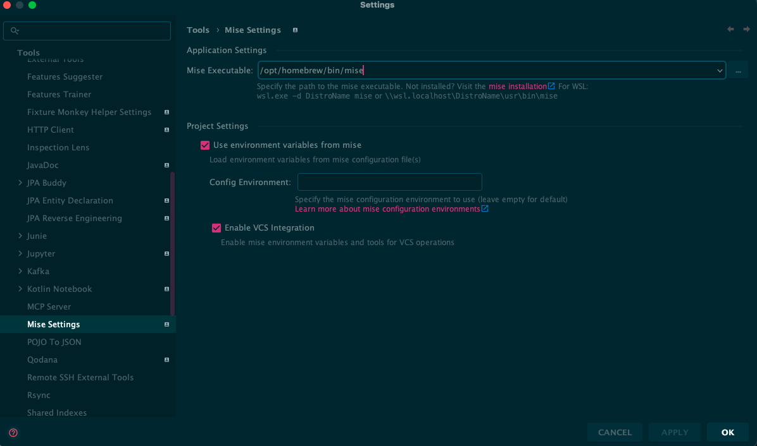Viewport: 757px width, 446px height.
Task: Uncheck Enable VCS Integration
Action: coord(216,228)
